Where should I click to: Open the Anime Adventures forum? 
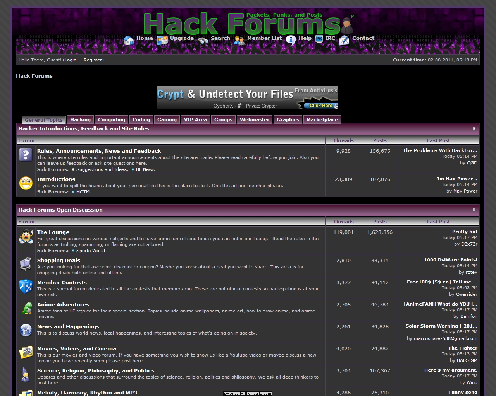coord(63,304)
